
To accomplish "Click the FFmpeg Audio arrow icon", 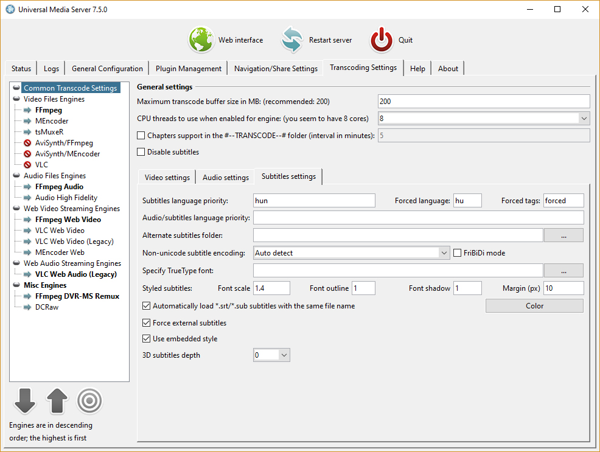I will pos(27,187).
